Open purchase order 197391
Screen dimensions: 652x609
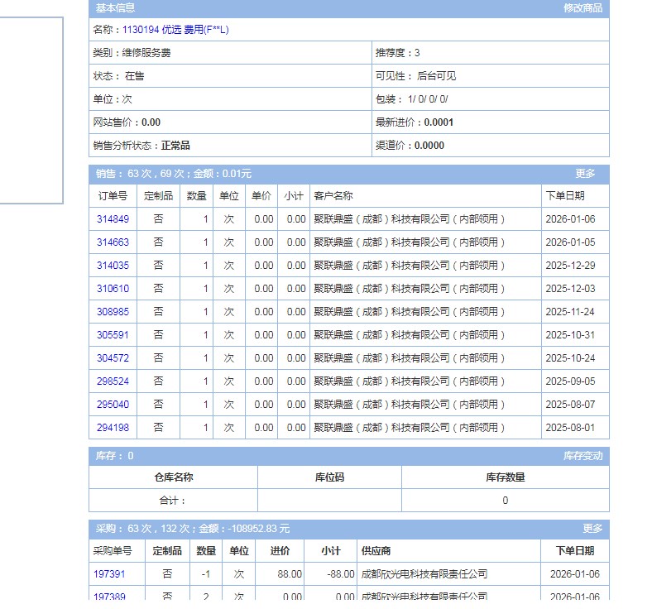coord(109,573)
